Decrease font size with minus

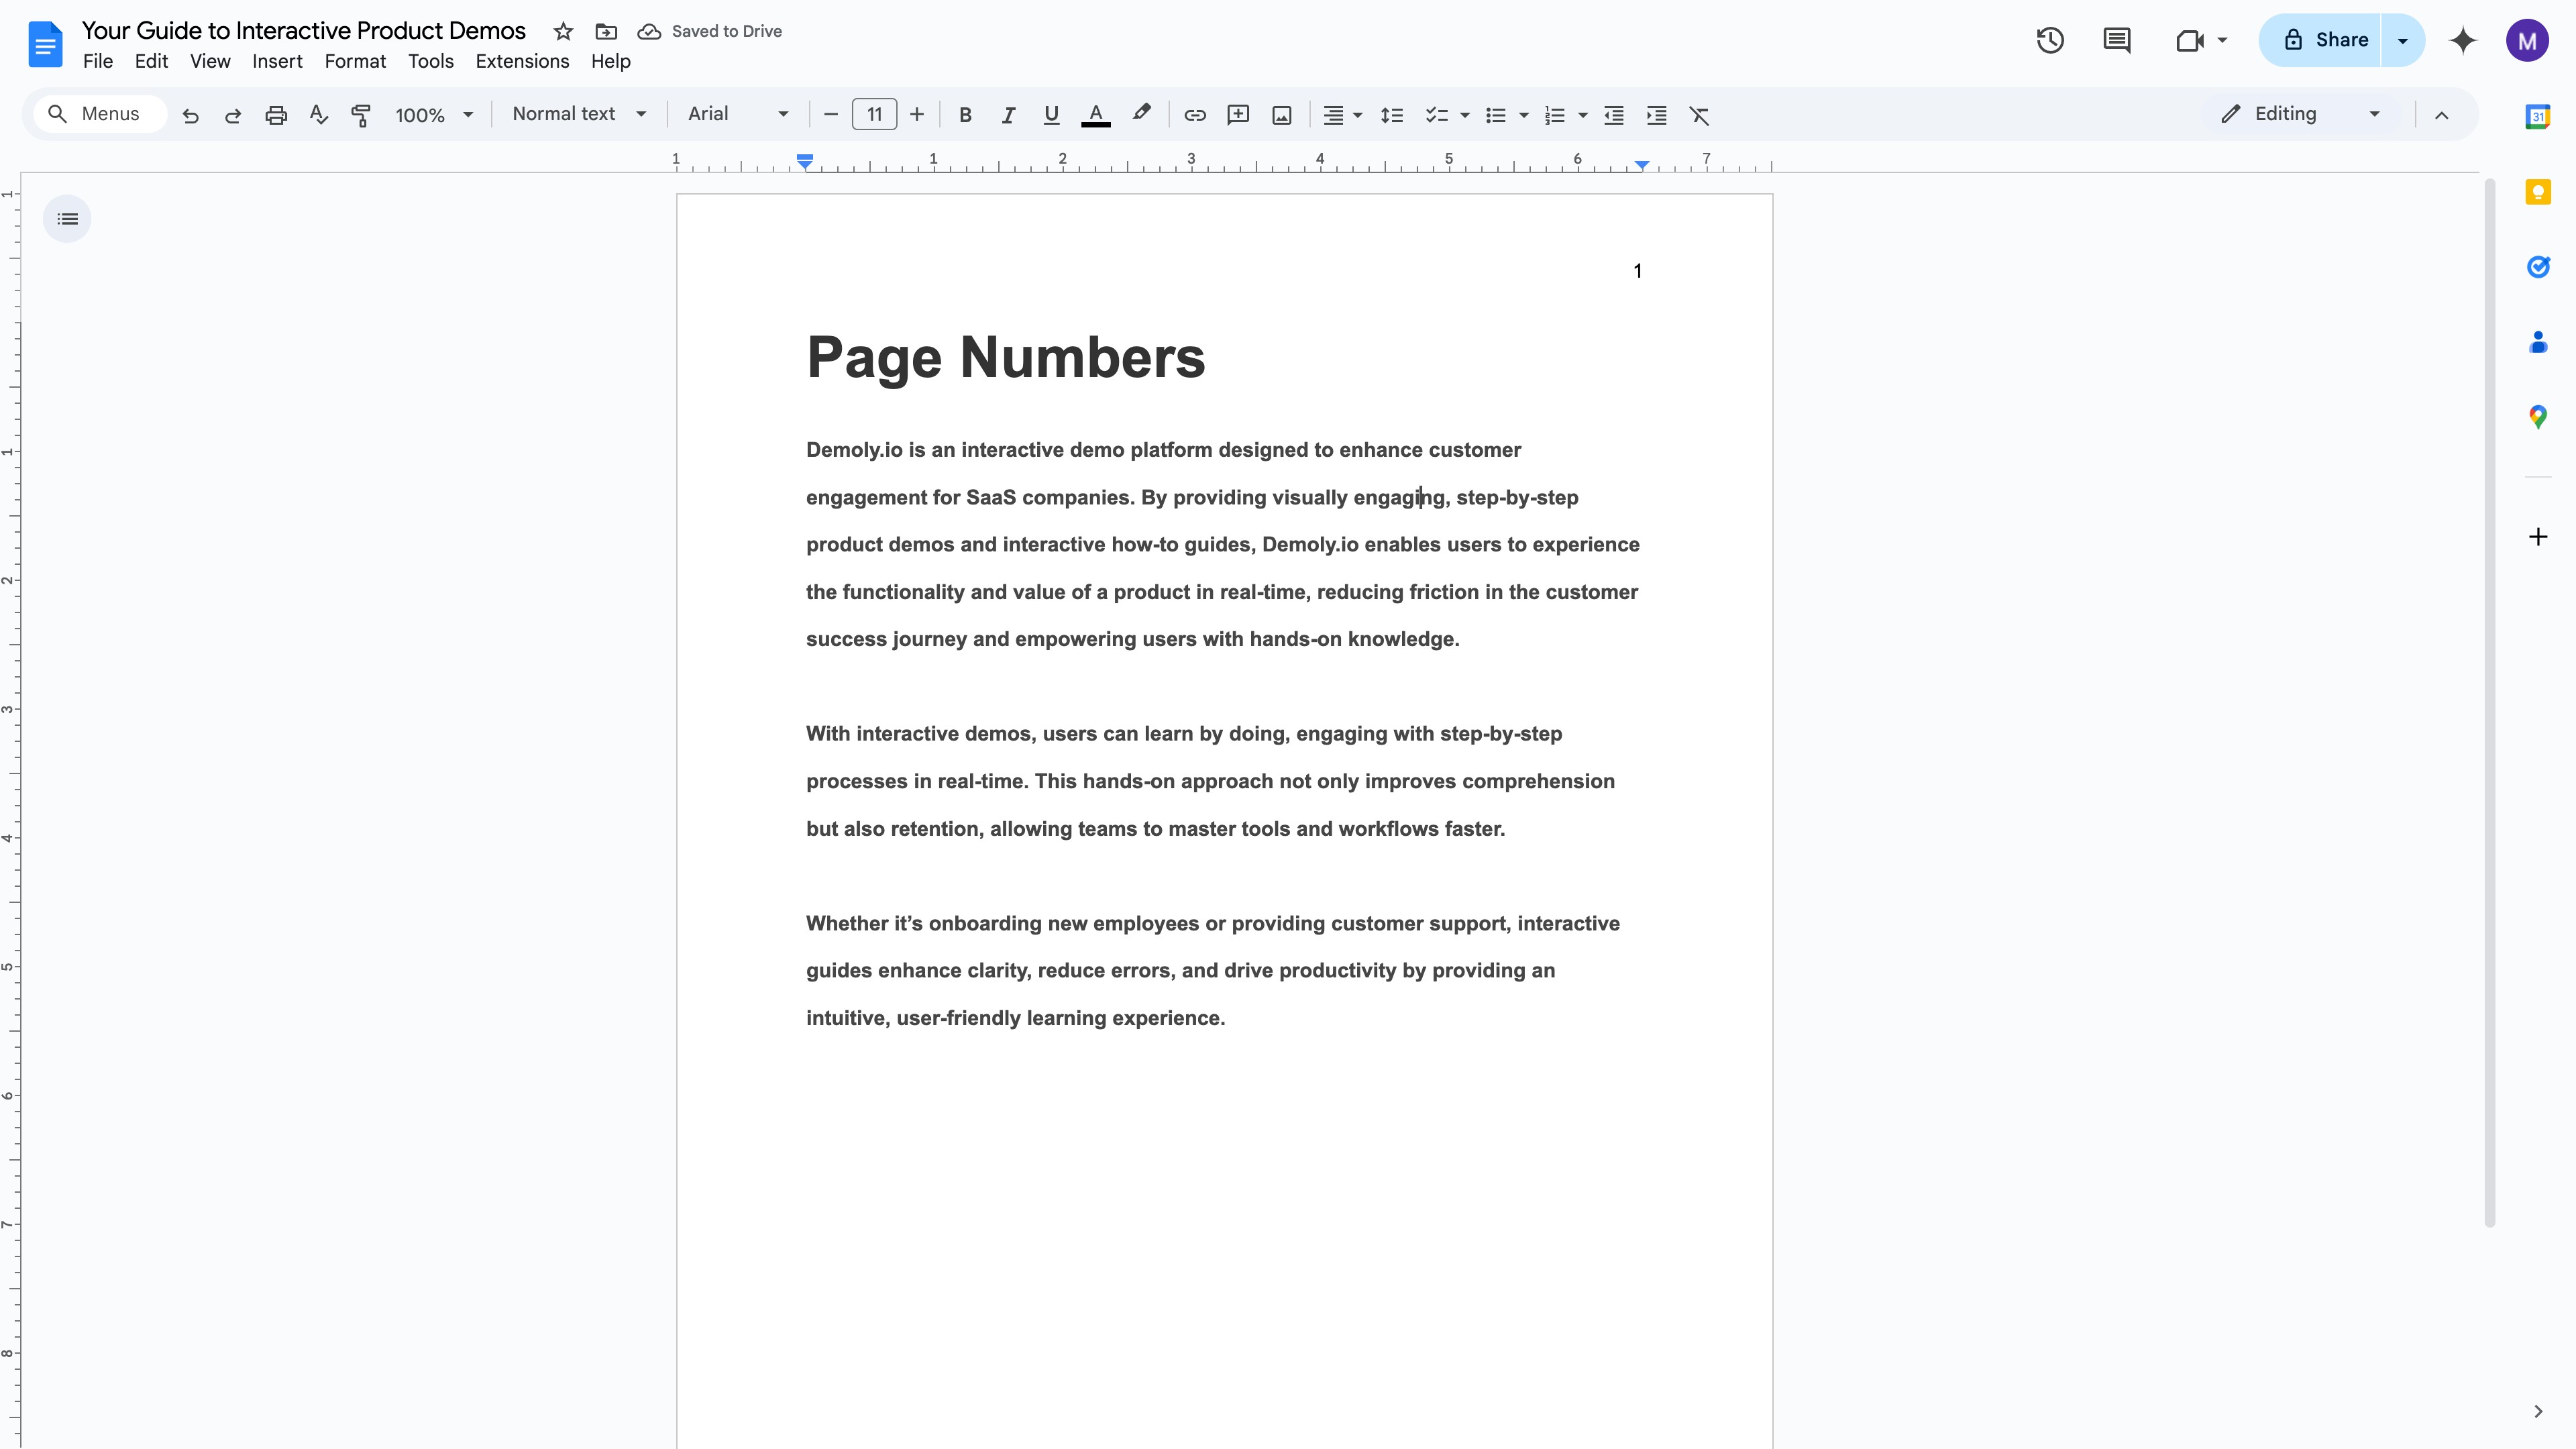(x=830, y=115)
